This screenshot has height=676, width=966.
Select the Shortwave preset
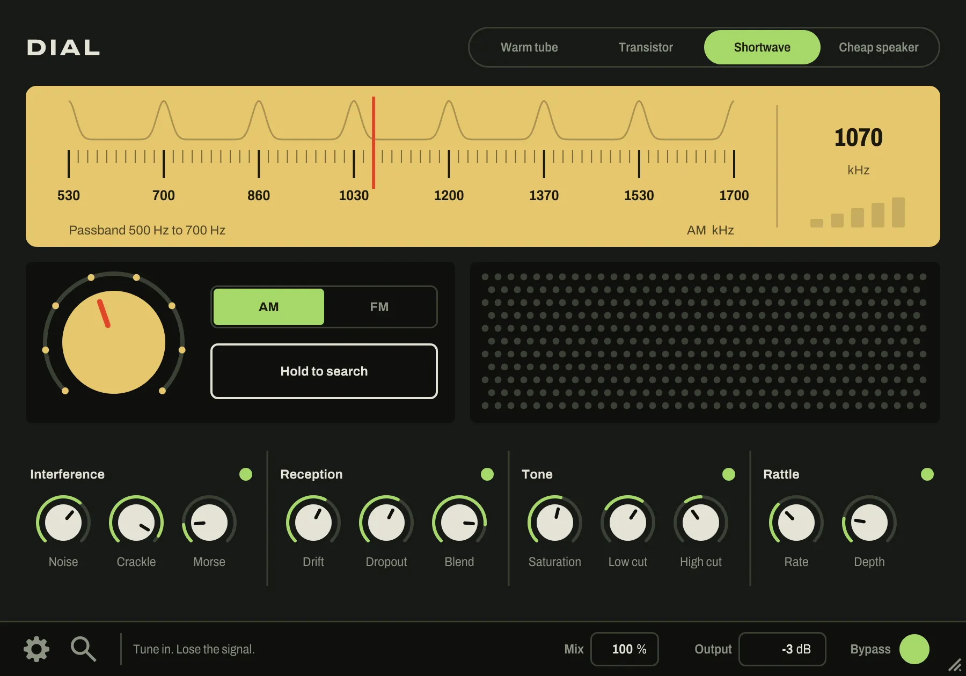[762, 47]
